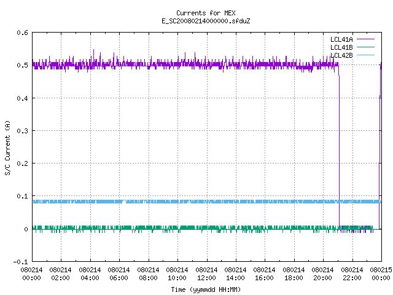Click the y-axis tick value 0.3
The height and width of the screenshot is (295, 393).
(22, 131)
